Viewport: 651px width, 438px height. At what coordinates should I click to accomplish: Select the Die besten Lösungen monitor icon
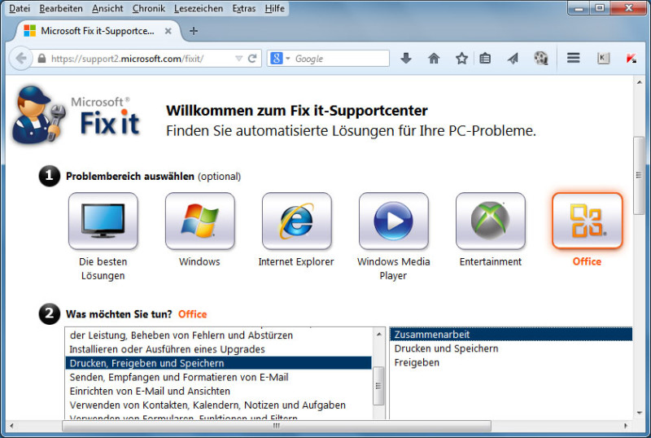click(103, 221)
